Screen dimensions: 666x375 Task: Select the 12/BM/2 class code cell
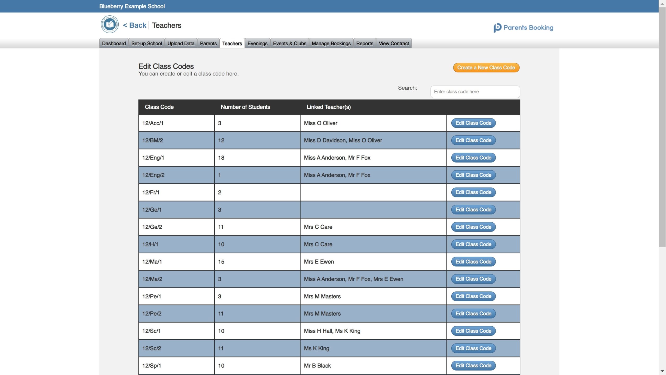tap(176, 140)
